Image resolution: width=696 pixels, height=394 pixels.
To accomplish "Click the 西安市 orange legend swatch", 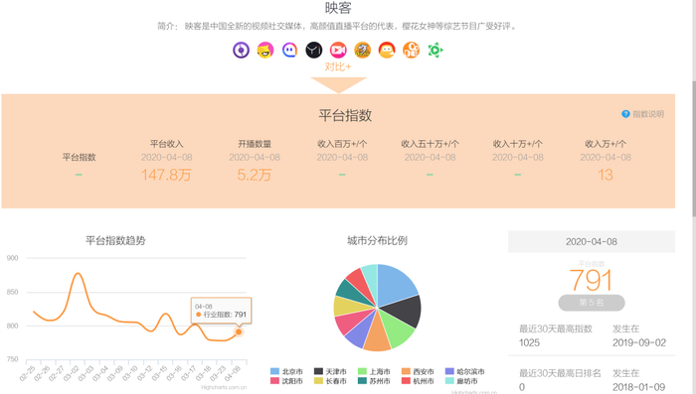I will (406, 371).
